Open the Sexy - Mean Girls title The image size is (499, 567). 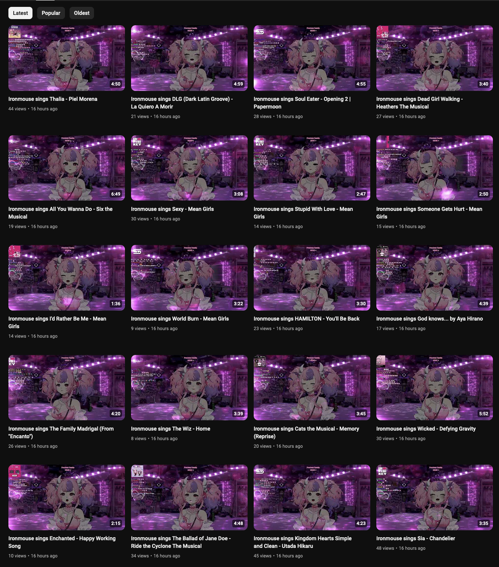172,209
